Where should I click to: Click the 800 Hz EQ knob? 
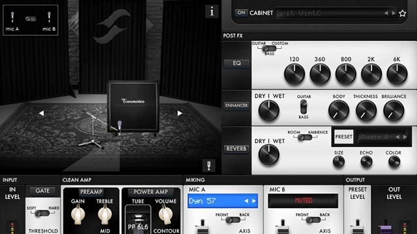coord(346,73)
